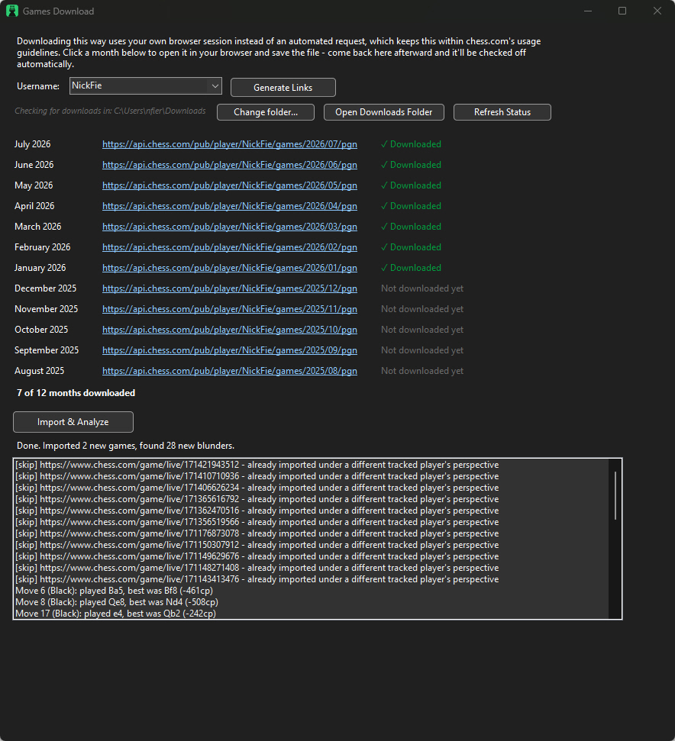This screenshot has height=741, width=675.
Task: Click the Username: label
Action: (38, 86)
